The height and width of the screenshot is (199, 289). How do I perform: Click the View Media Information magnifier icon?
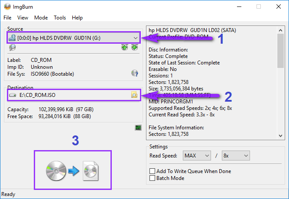coord(13,48)
